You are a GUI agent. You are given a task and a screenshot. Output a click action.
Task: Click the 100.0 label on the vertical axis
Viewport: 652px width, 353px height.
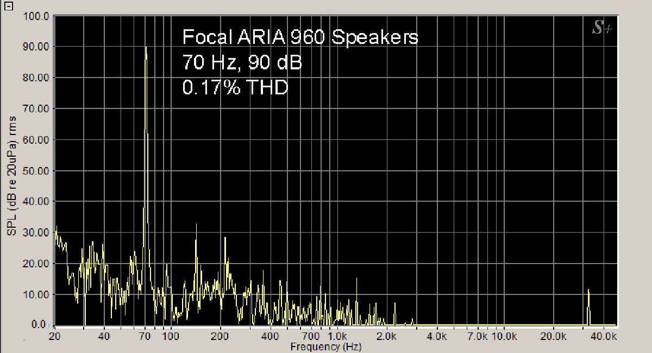click(x=37, y=16)
